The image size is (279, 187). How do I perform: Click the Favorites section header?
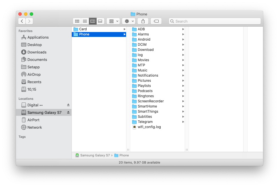(25, 31)
